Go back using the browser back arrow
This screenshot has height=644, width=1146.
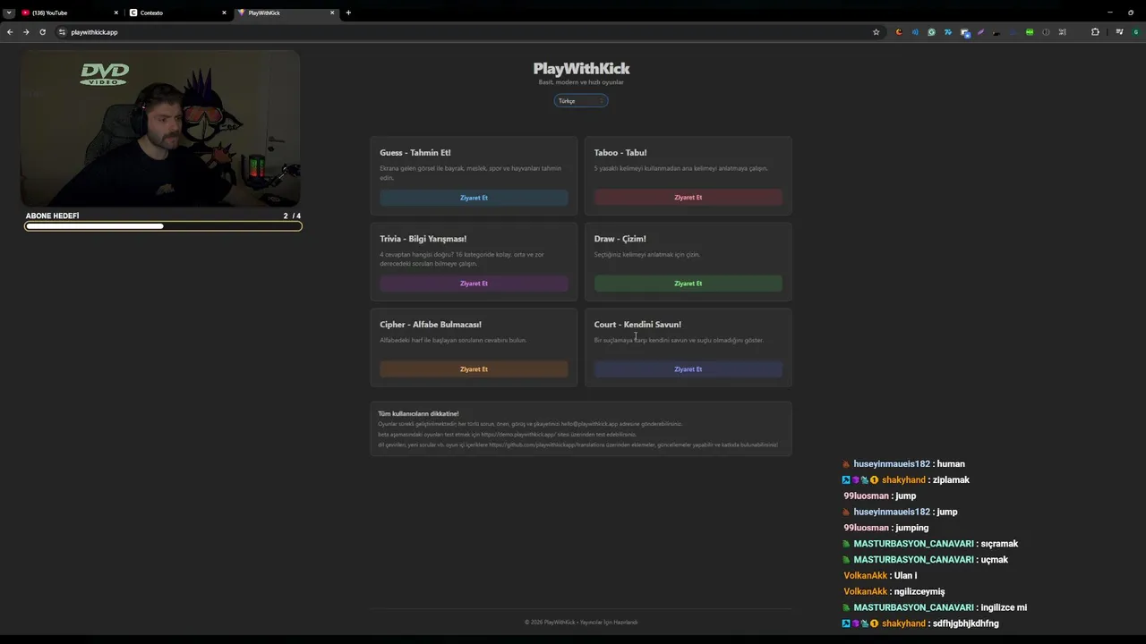[10, 32]
